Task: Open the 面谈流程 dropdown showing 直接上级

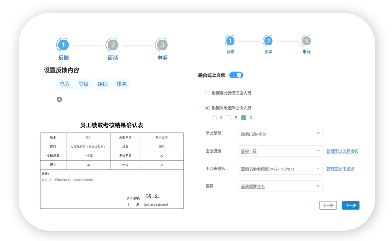Action: [280, 151]
